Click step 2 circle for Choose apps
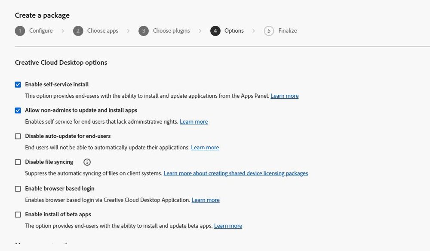 (78, 31)
